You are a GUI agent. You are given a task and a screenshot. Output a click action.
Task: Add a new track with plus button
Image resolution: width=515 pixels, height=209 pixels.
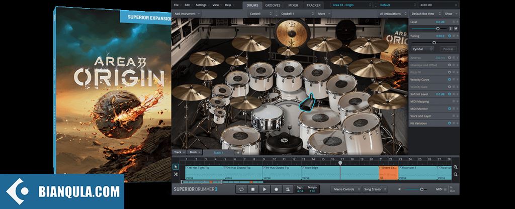click(238, 153)
